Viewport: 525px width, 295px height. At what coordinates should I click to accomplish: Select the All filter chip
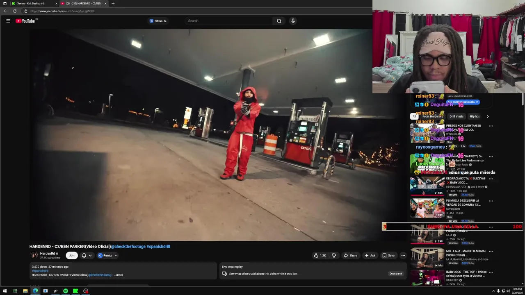tap(414, 116)
